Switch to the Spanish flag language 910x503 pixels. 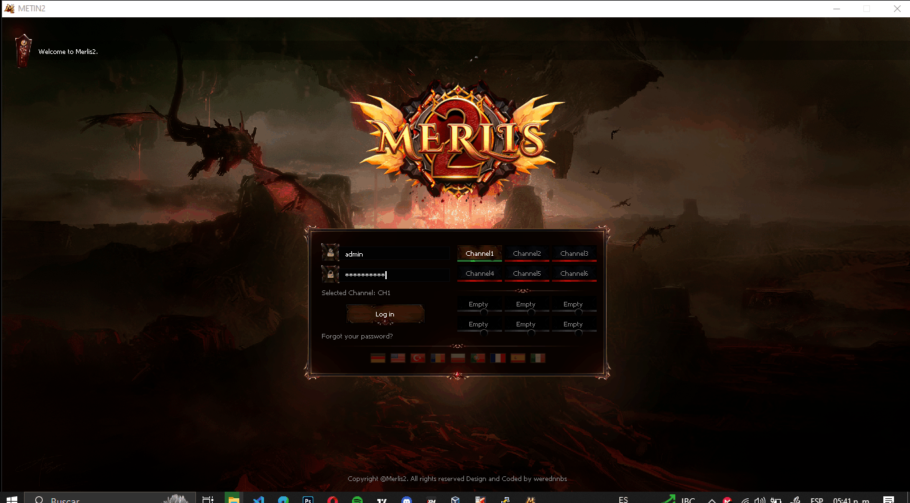tap(518, 358)
